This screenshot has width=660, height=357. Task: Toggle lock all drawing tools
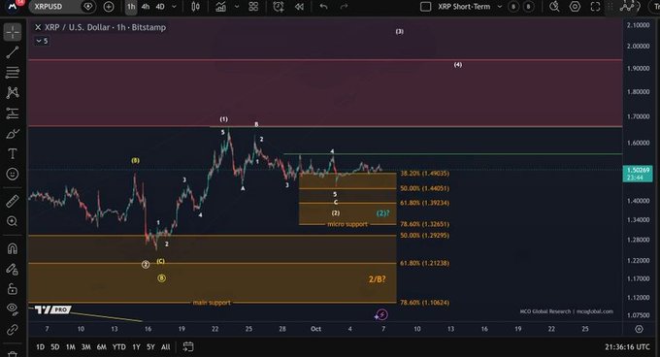point(13,289)
